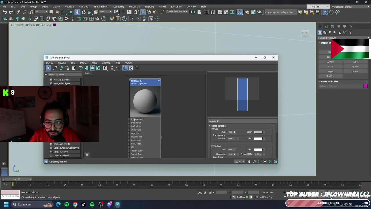This screenshot has width=371, height=209.
Task: Click the Redo arrow in main toolbar
Action: 11,12
